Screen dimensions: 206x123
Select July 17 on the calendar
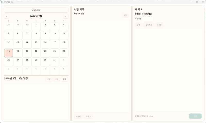55,44
